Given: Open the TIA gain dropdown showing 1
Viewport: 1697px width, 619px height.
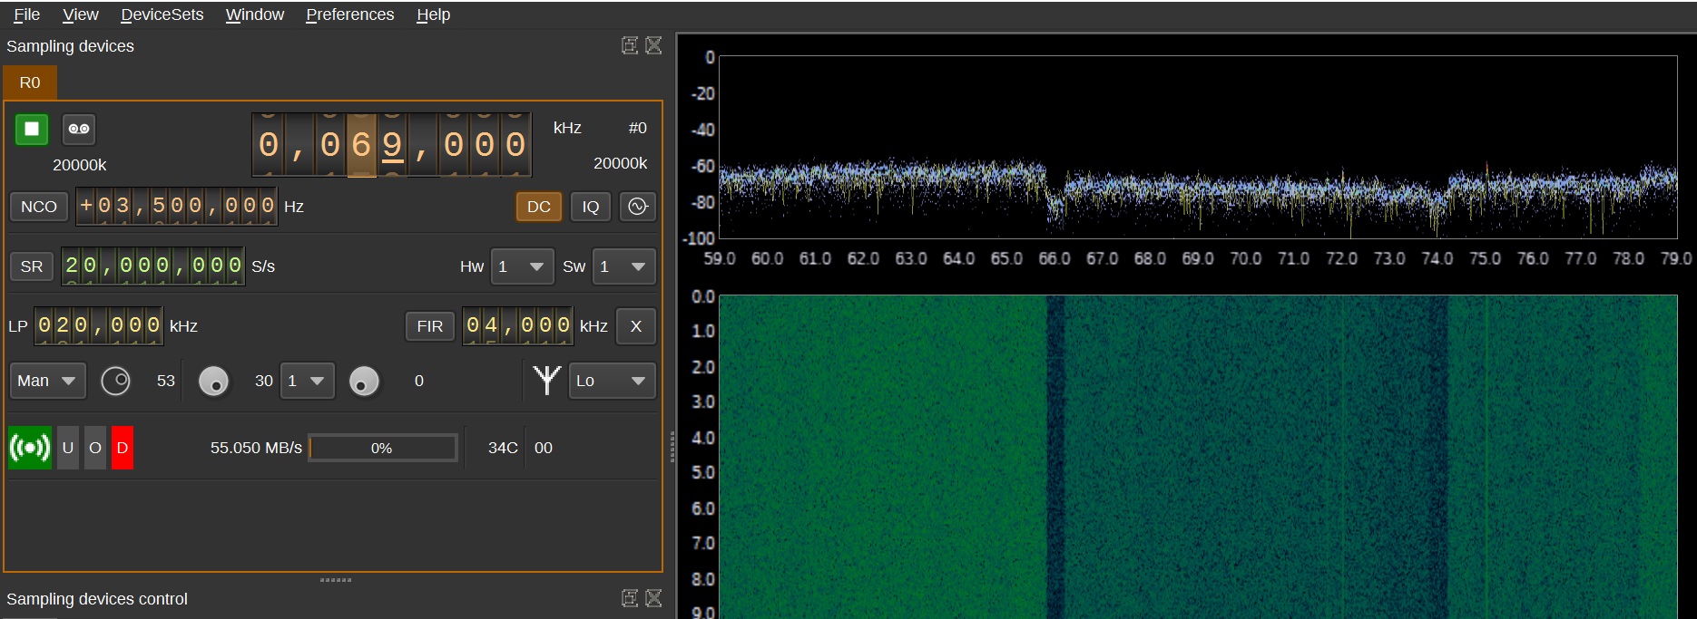Looking at the screenshot, I should (308, 381).
